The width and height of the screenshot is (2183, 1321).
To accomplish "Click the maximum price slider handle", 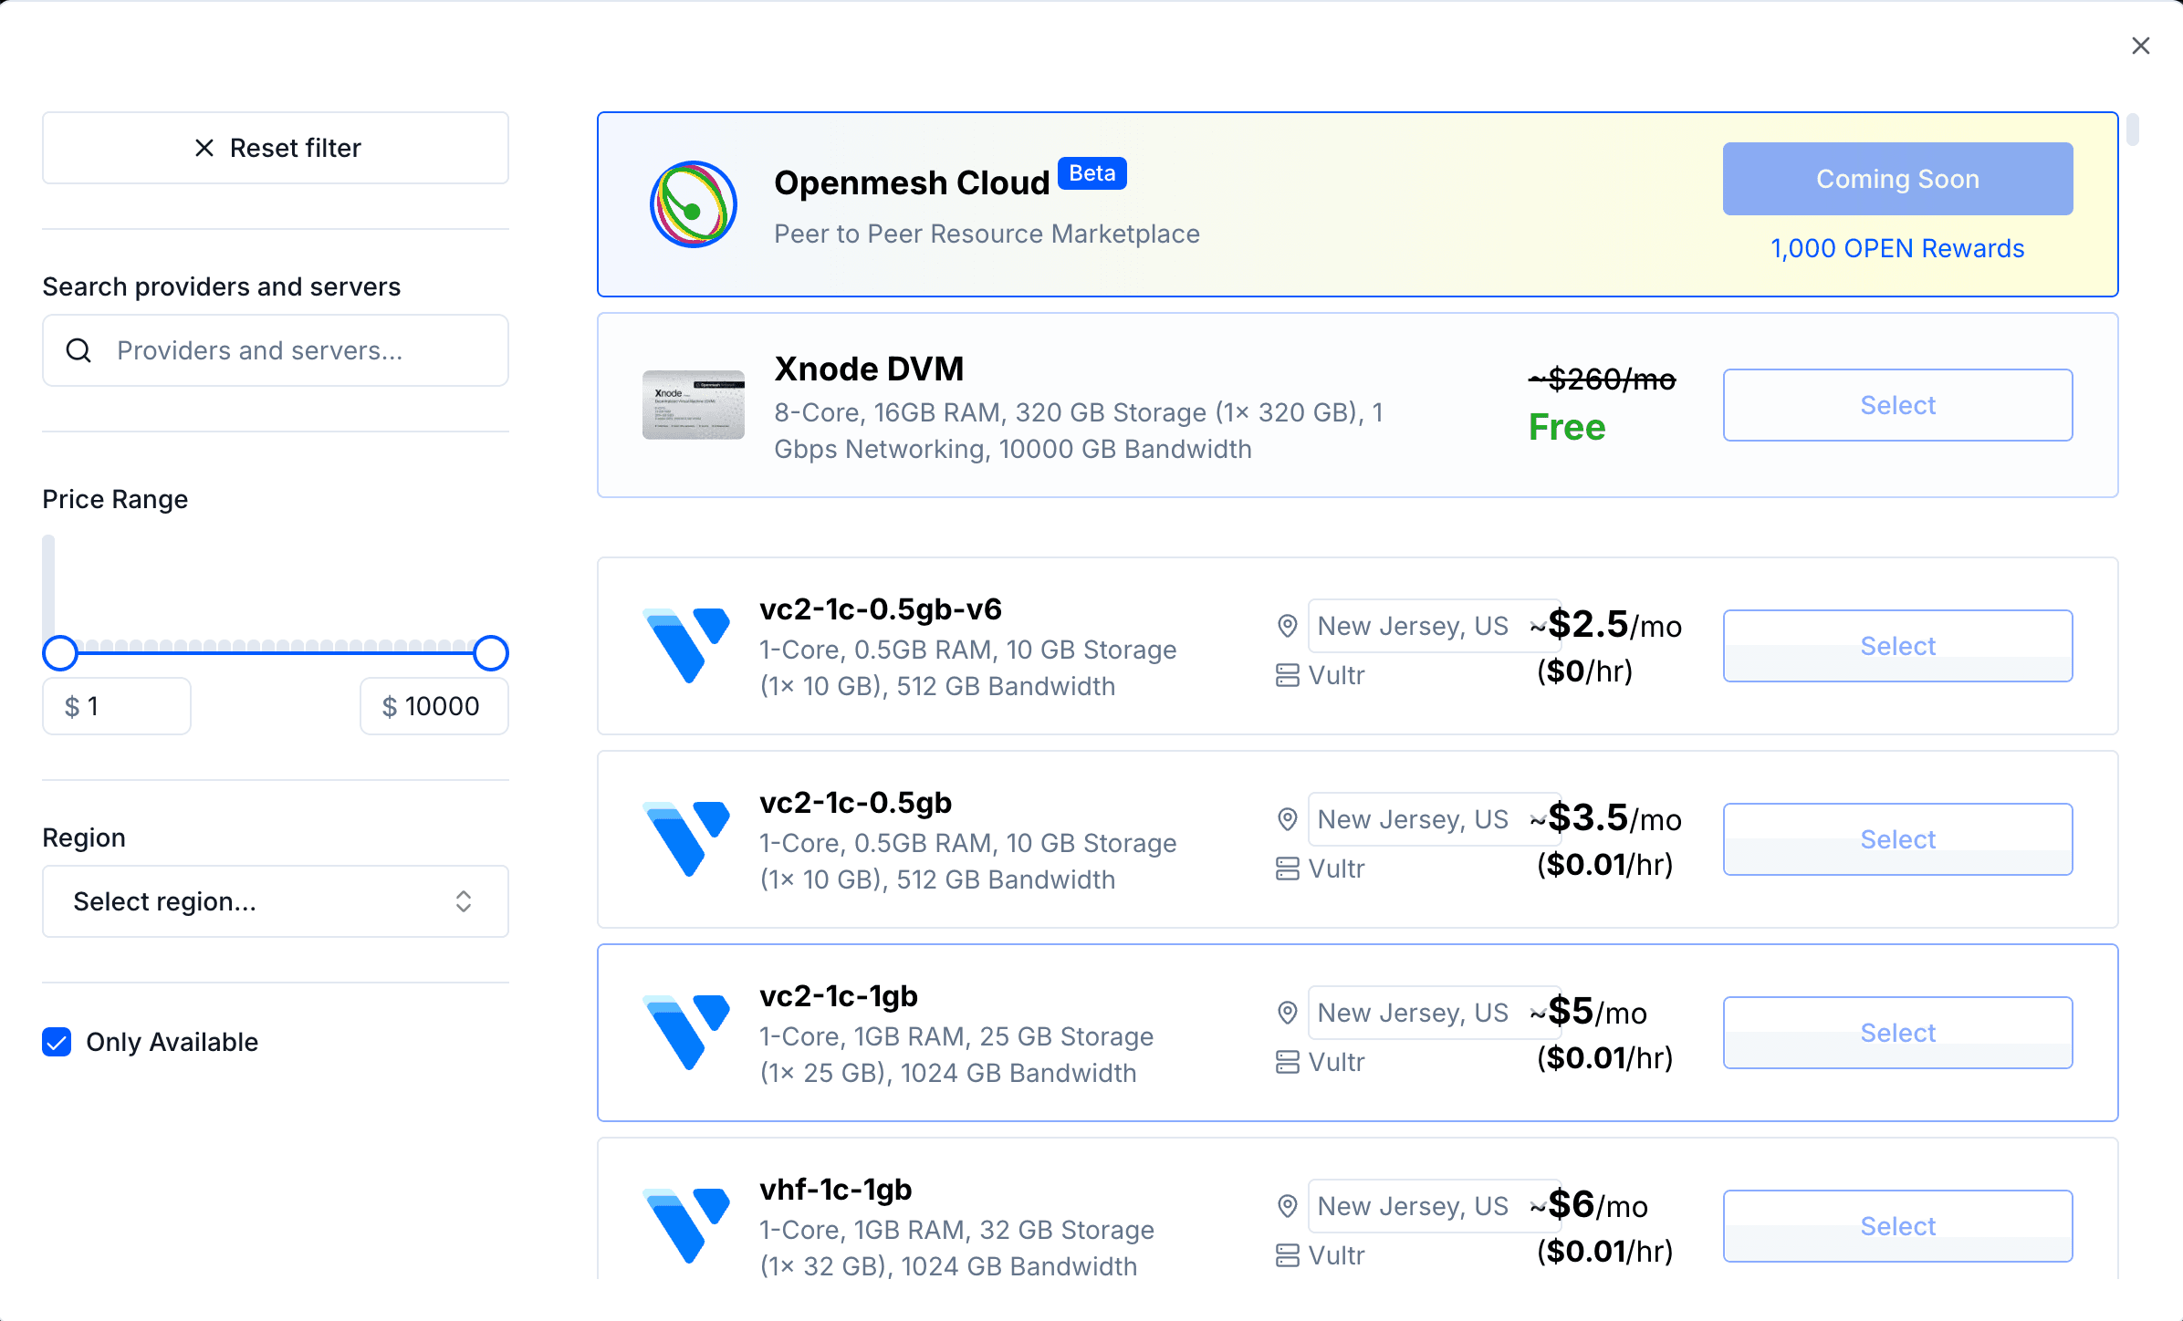I will (x=491, y=653).
